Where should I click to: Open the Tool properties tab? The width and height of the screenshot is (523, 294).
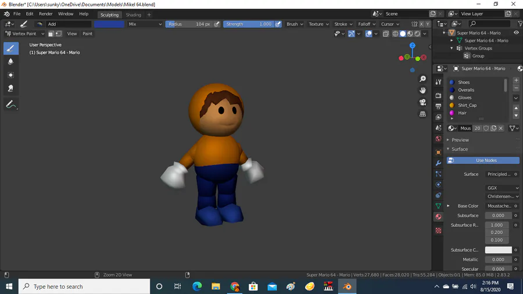(x=438, y=82)
